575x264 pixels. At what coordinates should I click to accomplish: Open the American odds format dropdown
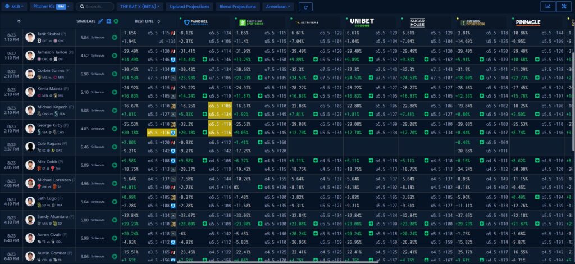[x=278, y=7]
